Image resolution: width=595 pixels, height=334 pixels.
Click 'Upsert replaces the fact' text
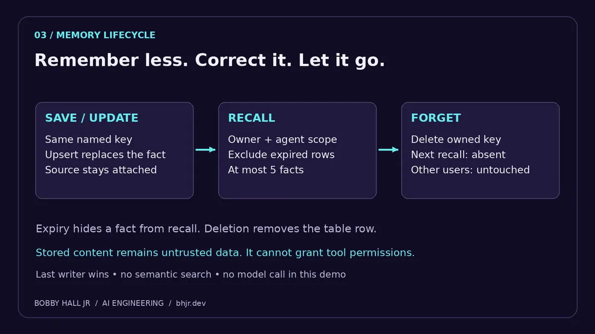[106, 155]
